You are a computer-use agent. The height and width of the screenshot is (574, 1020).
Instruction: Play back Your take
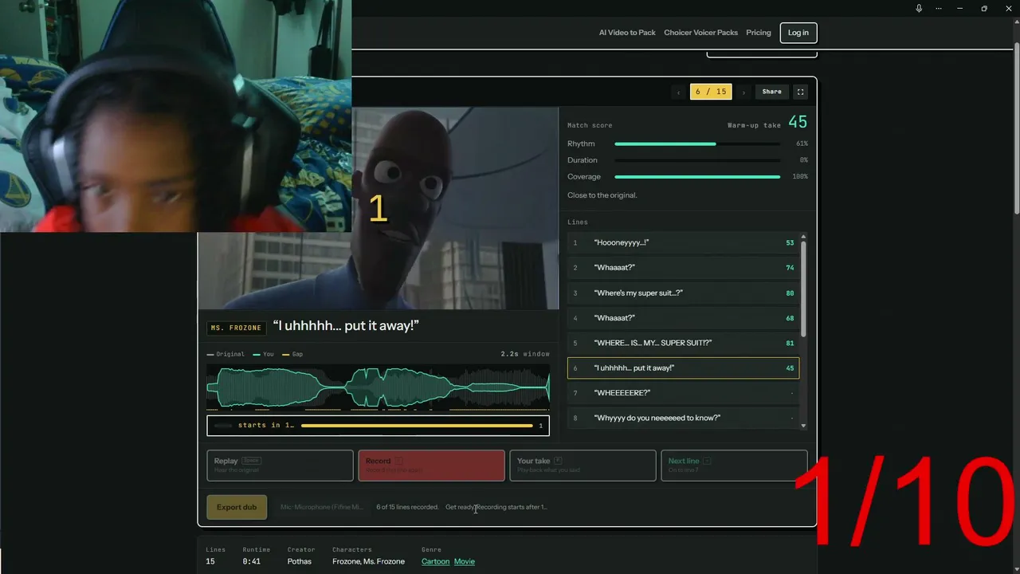pos(583,466)
